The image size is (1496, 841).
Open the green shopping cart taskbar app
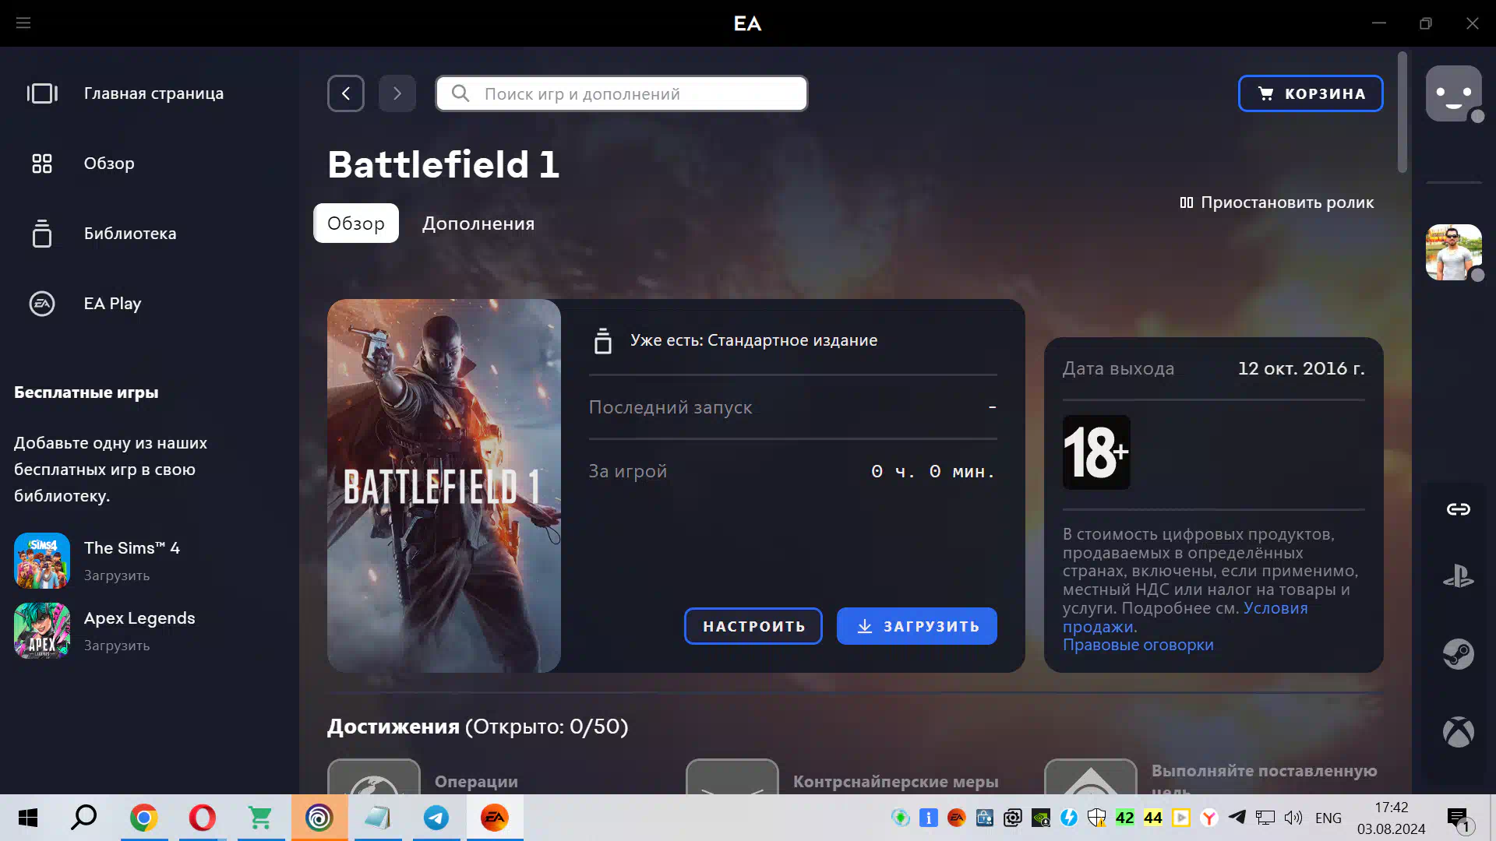point(260,818)
